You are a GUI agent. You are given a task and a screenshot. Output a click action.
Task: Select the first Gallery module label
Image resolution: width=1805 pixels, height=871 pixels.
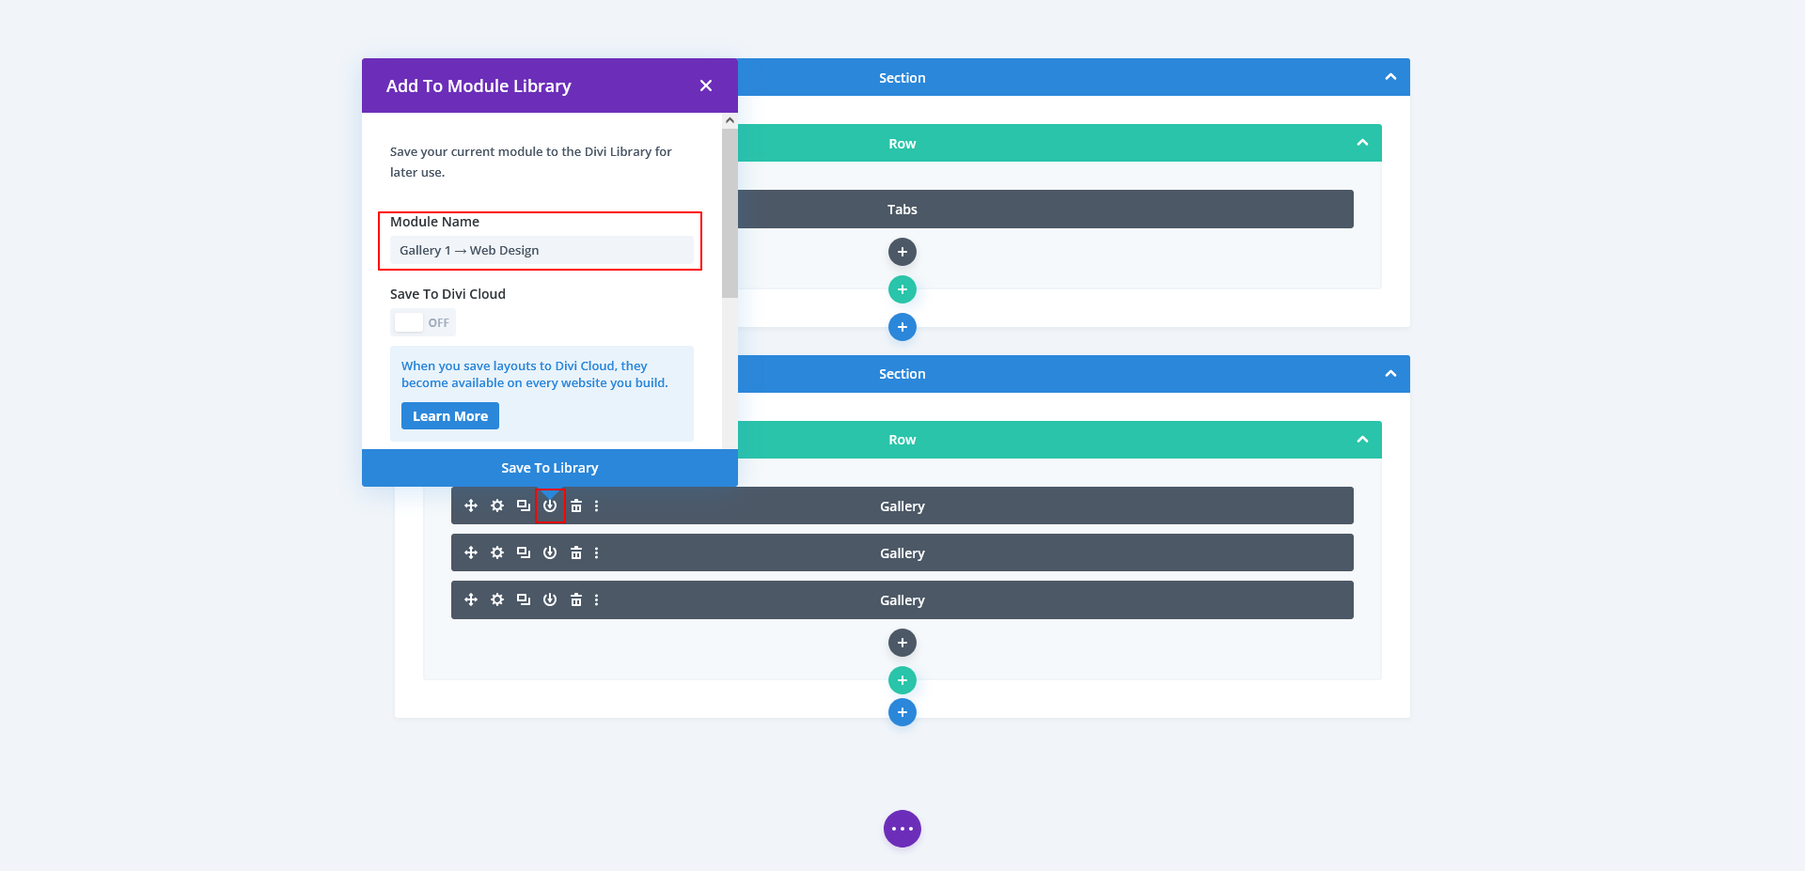click(x=902, y=506)
